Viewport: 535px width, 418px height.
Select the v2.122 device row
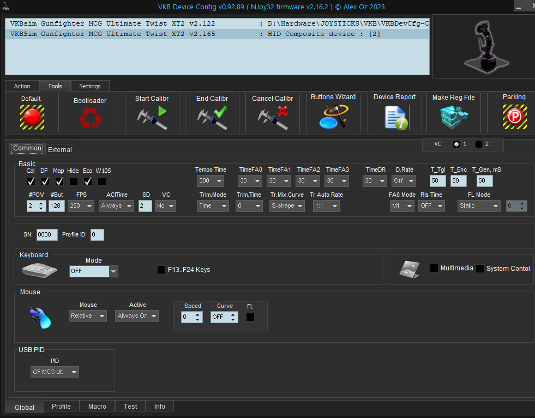tap(218, 23)
